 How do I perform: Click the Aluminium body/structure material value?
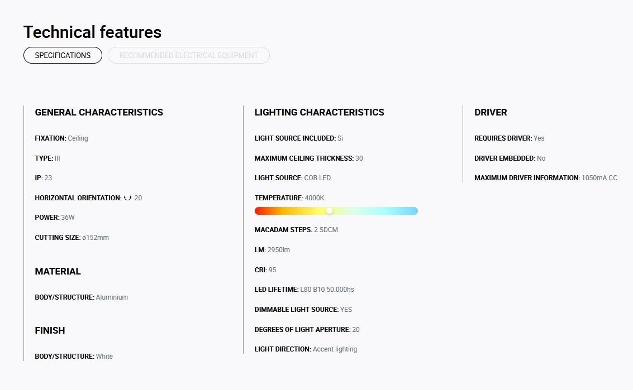(112, 297)
